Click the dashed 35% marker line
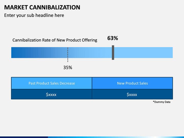Screen dimensions: 184x138 point(68,55)
